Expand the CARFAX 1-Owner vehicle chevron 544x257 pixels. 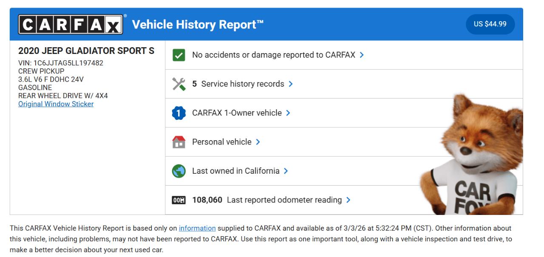288,113
